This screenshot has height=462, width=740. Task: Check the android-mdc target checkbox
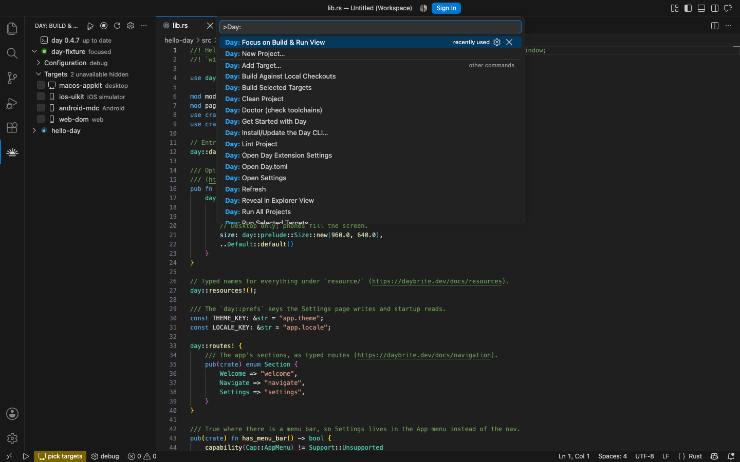click(41, 108)
